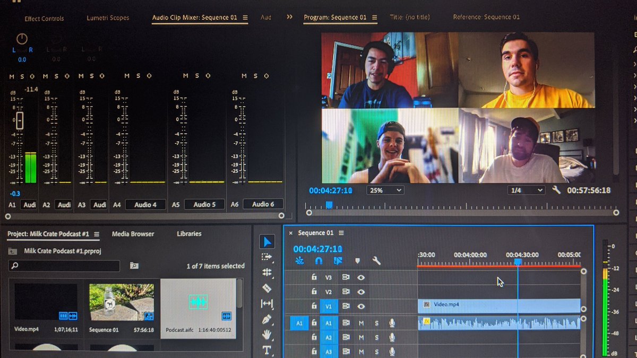Open the 25% zoom level dropdown
The height and width of the screenshot is (358, 637).
pyautogui.click(x=385, y=190)
